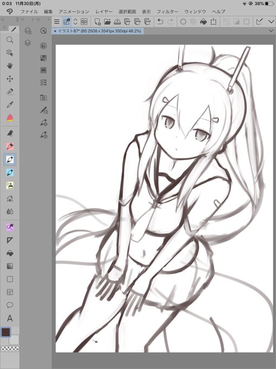The height and width of the screenshot is (369, 276).
Task: Expand the command bar overflow chevron
Action: coord(271,22)
